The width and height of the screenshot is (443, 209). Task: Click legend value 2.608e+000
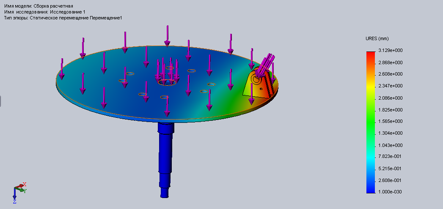pyautogui.click(x=390, y=74)
